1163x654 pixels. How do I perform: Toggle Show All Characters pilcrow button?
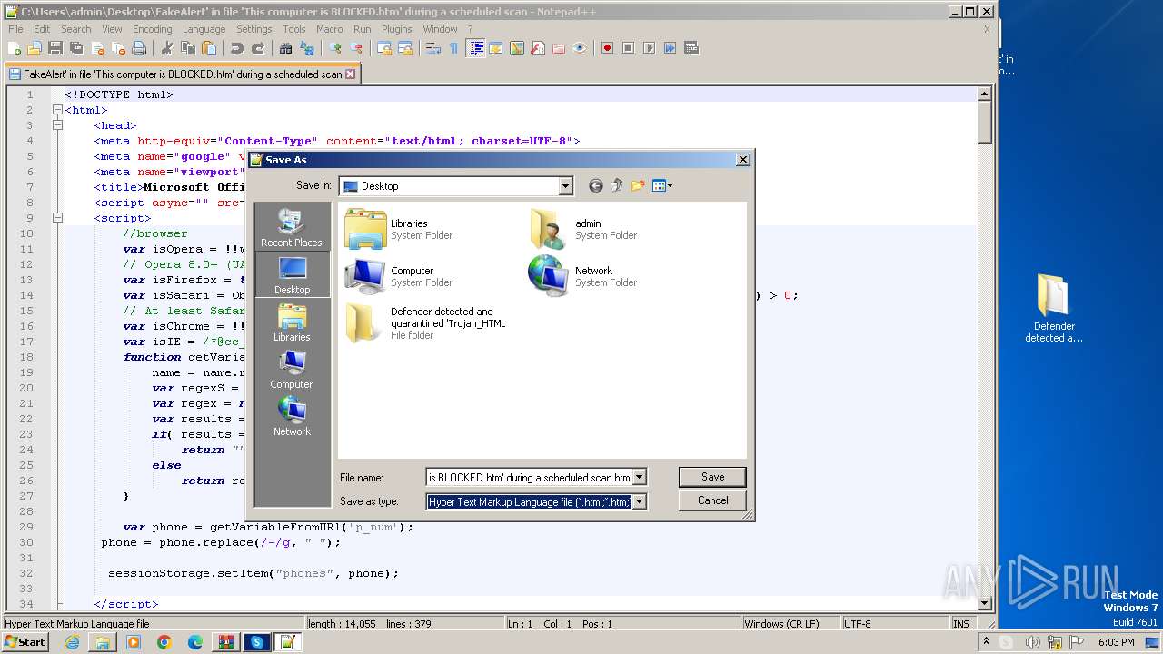[453, 48]
